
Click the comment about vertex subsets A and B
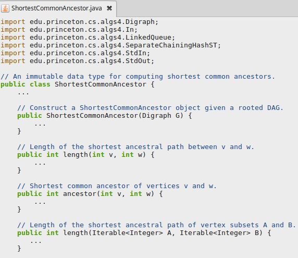(156, 225)
